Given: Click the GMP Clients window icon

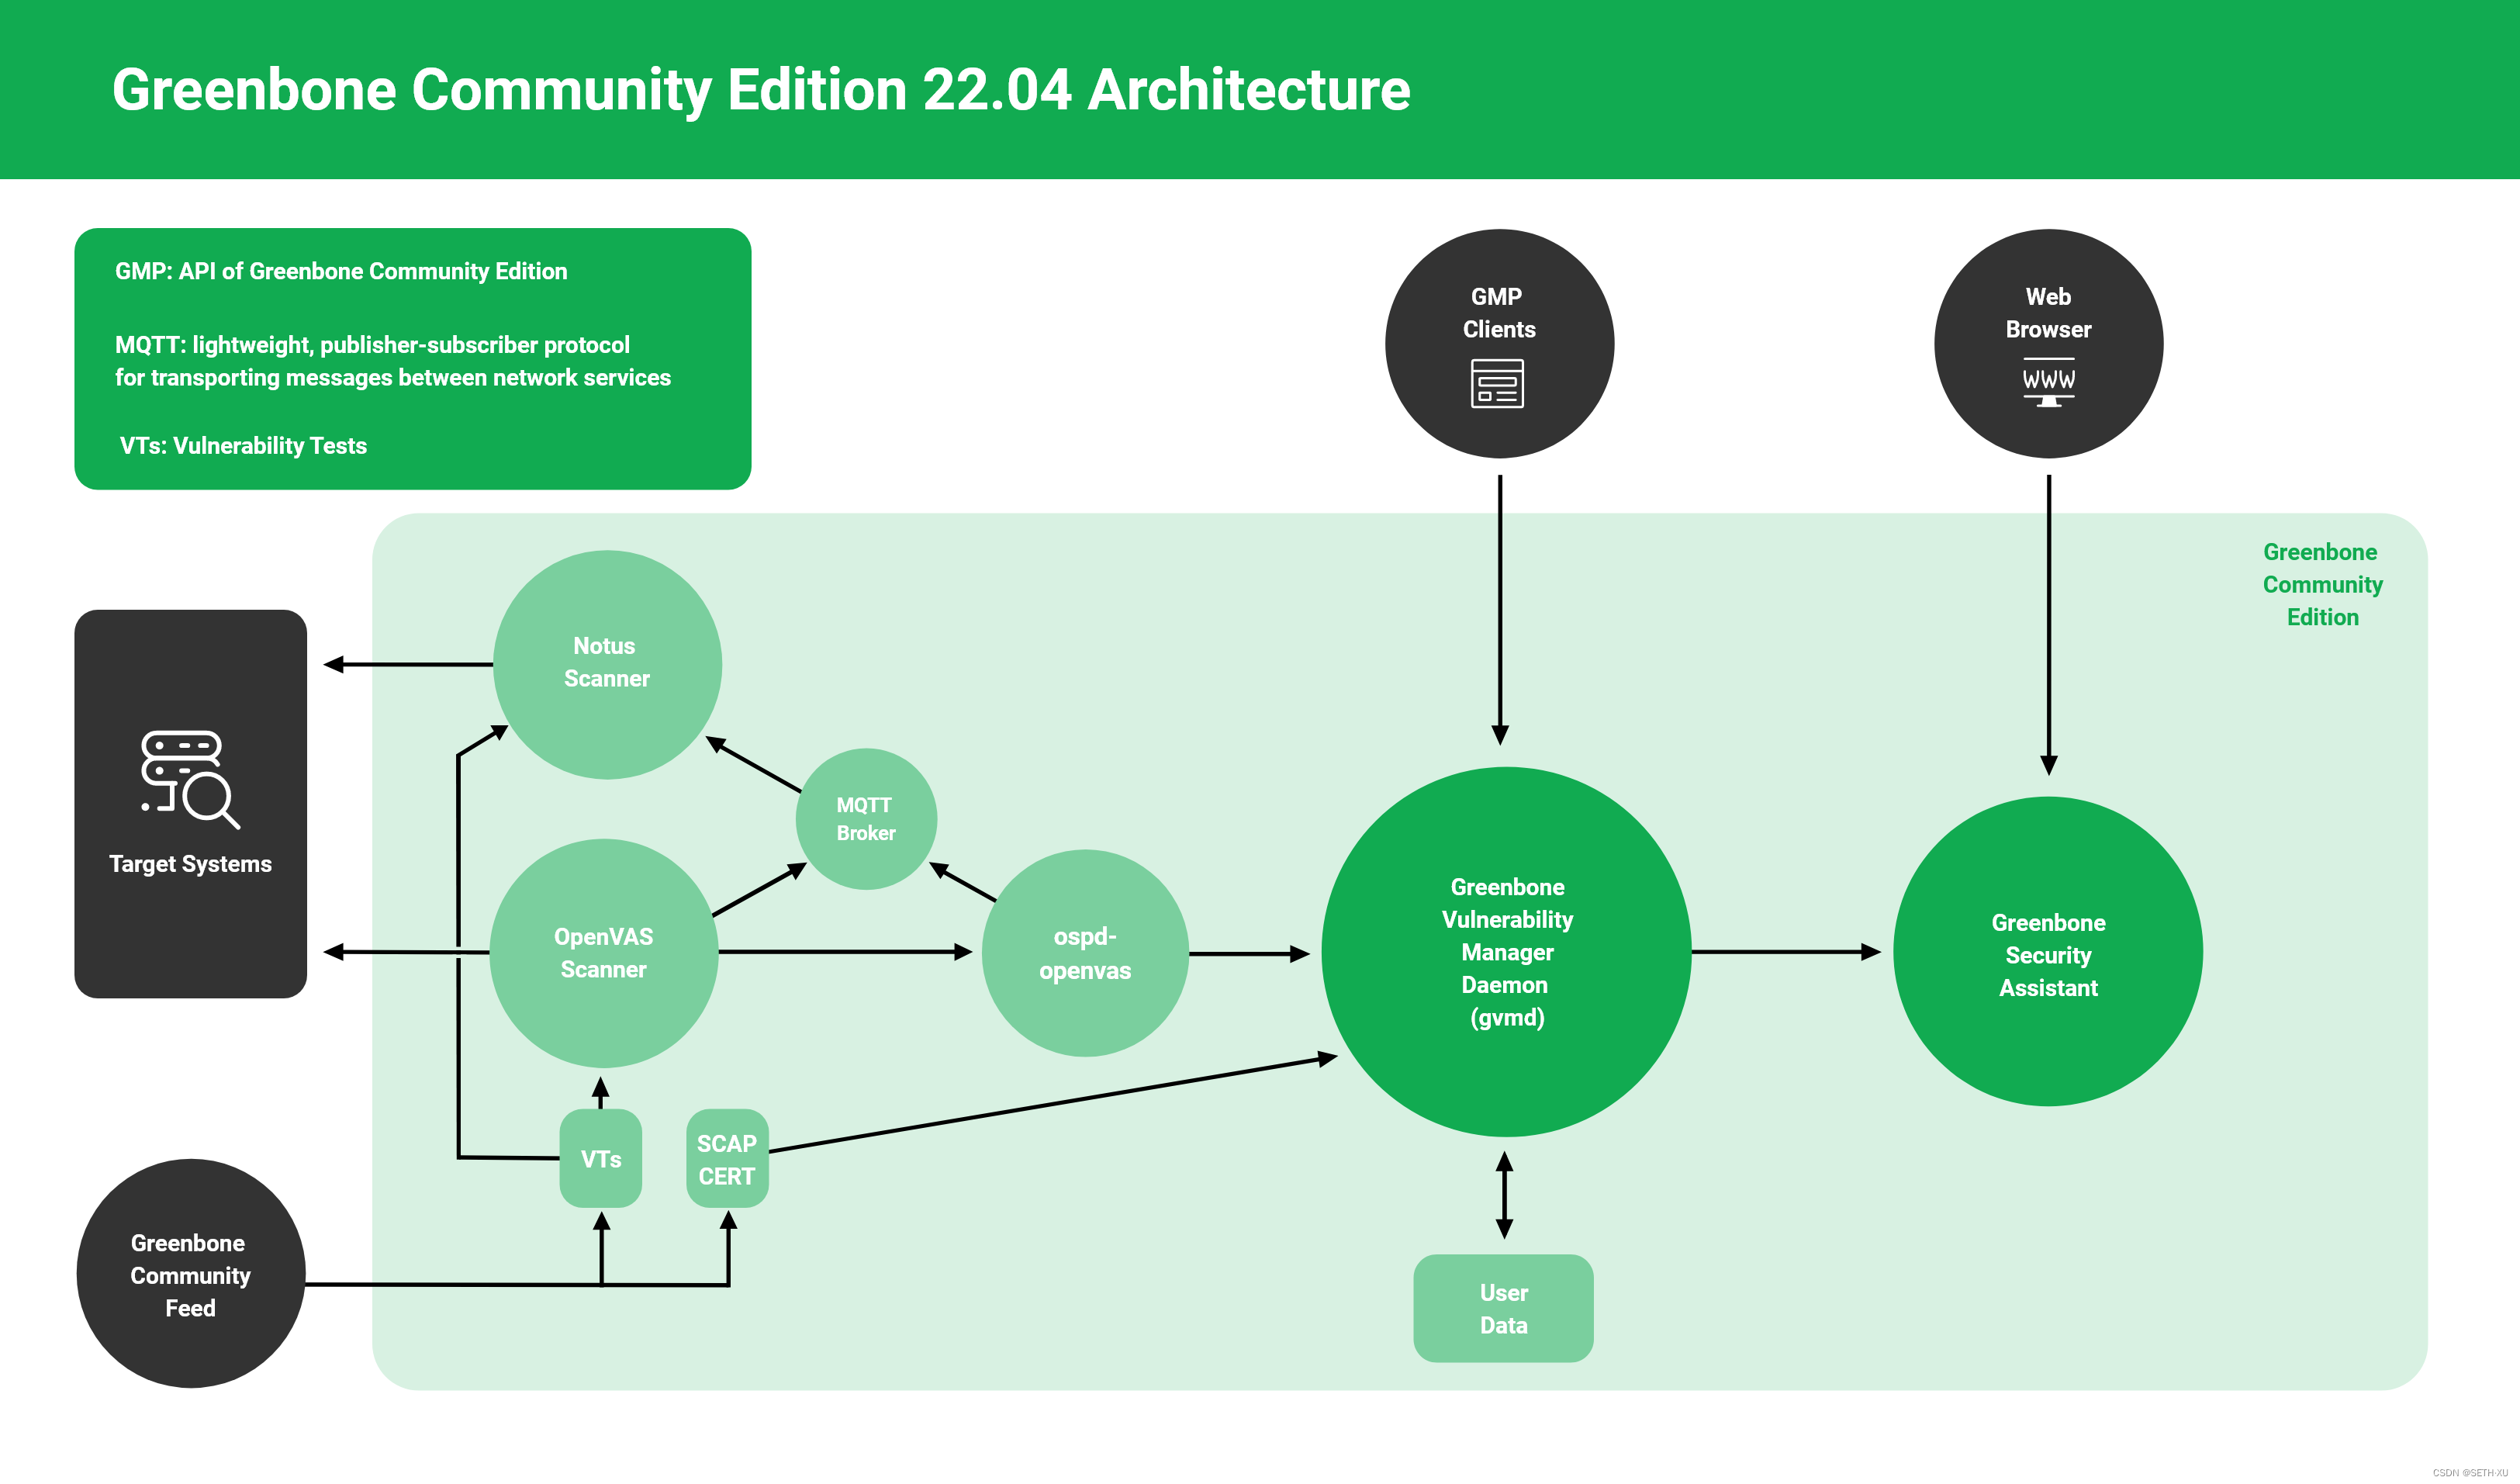Looking at the screenshot, I should tap(1497, 384).
